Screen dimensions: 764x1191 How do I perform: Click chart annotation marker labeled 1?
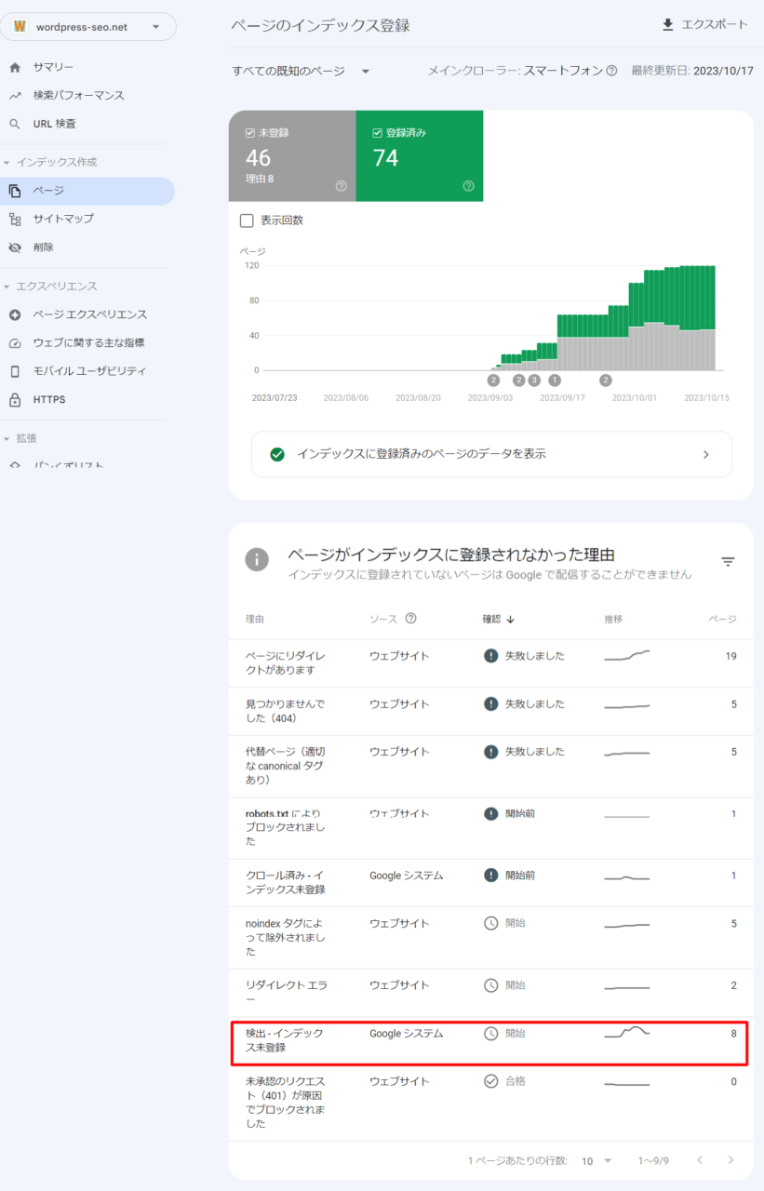click(556, 381)
